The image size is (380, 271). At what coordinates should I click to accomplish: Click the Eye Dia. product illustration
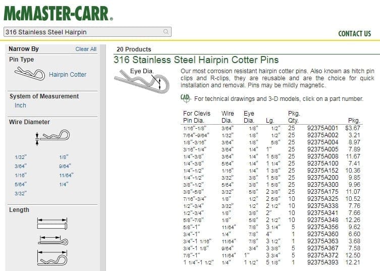[x=142, y=81]
